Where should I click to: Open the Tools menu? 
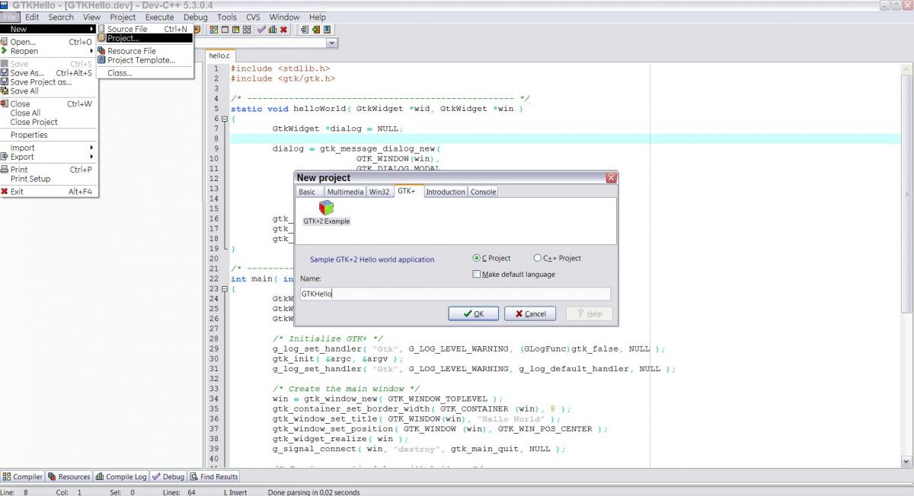(227, 17)
